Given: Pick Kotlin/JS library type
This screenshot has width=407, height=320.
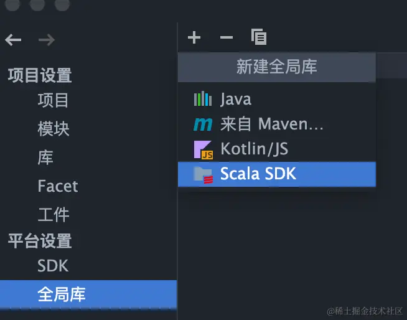Looking at the screenshot, I should [277, 149].
